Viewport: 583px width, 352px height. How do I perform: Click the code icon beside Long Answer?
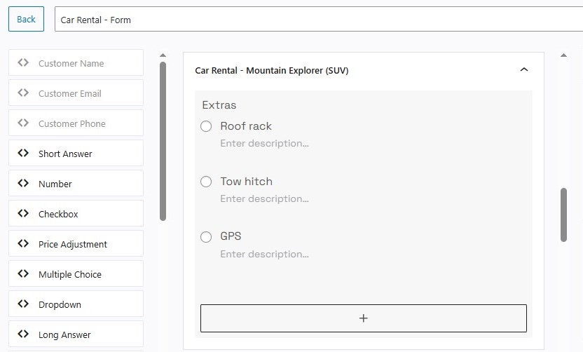pos(23,334)
